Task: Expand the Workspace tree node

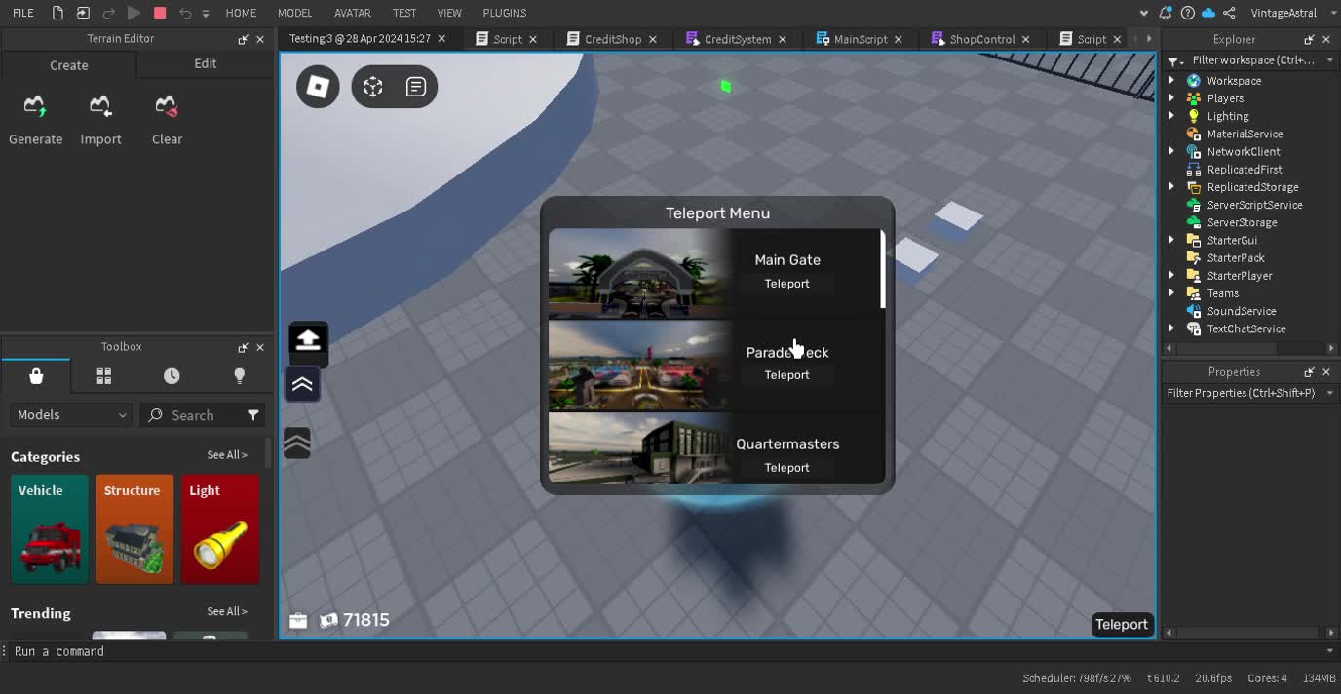Action: [x=1171, y=81]
